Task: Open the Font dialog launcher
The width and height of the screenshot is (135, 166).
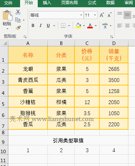Action: pos(111,37)
